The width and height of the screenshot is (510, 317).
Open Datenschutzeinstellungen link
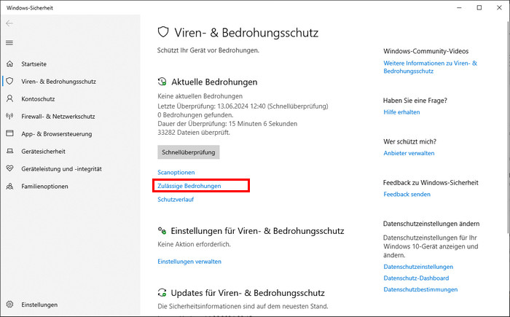(418, 267)
